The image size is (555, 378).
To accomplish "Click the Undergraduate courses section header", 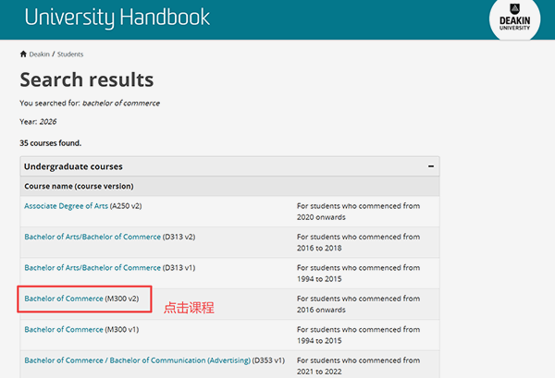I will (73, 166).
